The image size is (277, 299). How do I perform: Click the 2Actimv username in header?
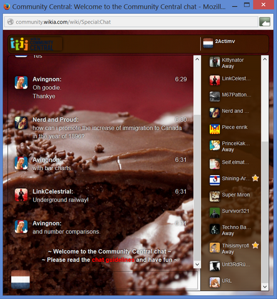point(225,41)
